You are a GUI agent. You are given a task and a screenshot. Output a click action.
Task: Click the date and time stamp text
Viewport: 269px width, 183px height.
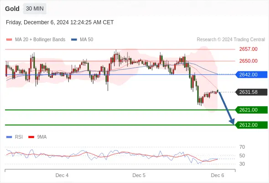pos(60,22)
